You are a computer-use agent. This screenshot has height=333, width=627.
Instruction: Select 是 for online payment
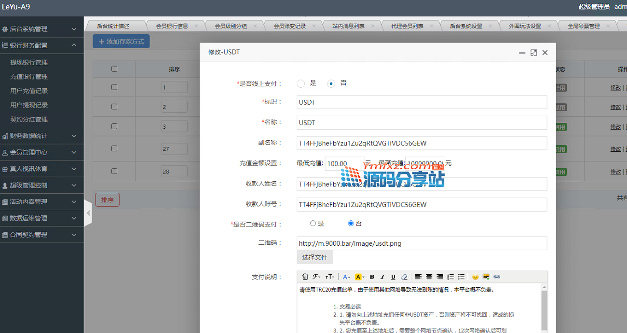(x=301, y=83)
